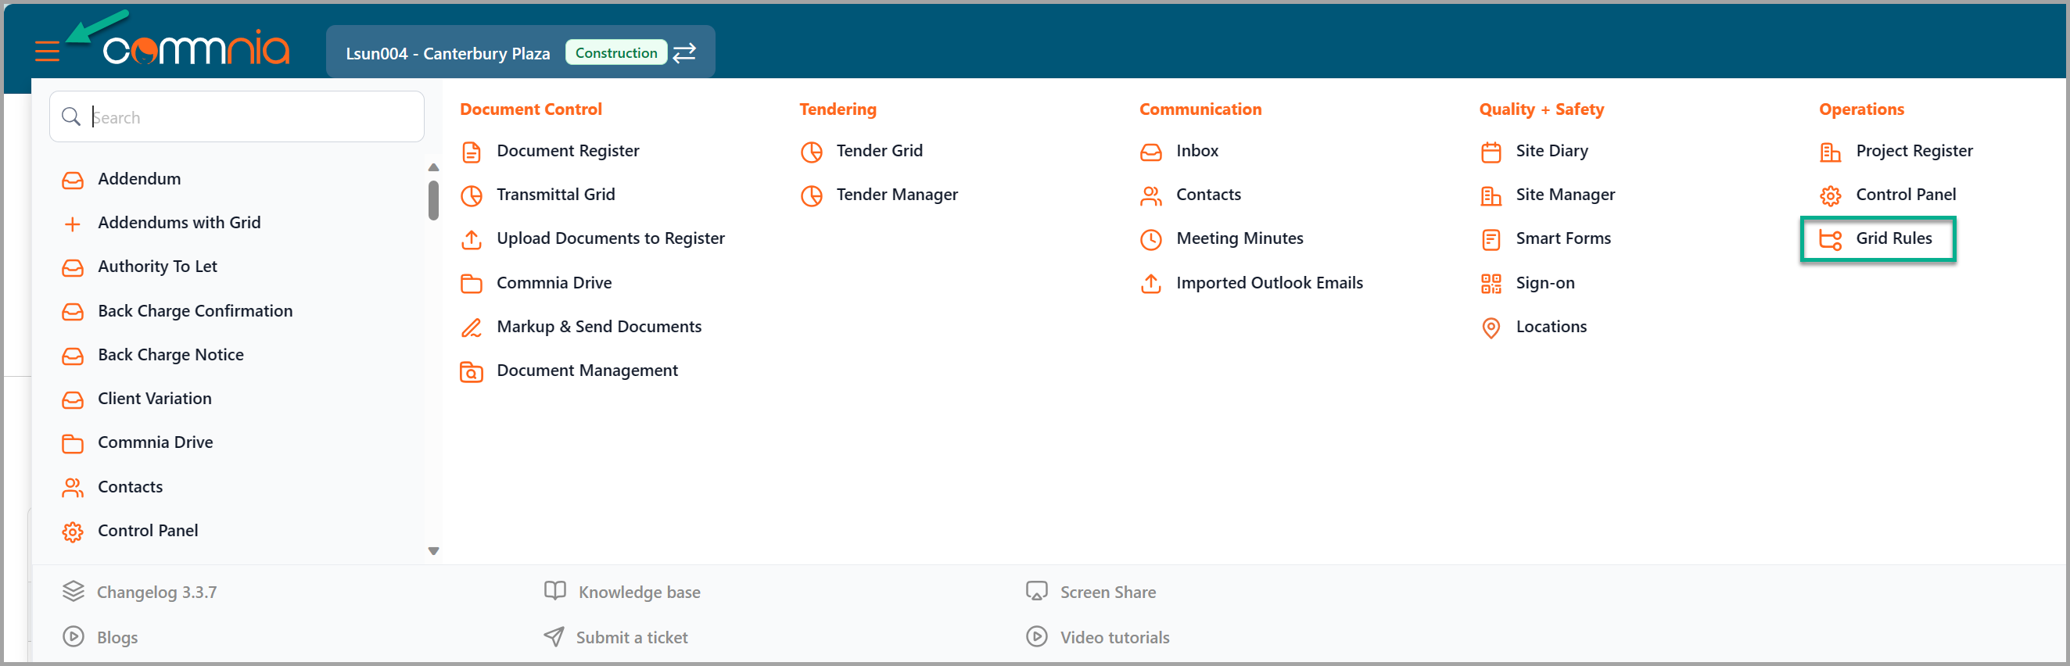This screenshot has height=666, width=2070.
Task: Click the Site Manager building icon
Action: coord(1491,196)
